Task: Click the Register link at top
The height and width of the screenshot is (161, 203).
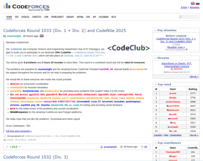Action: click(195, 7)
